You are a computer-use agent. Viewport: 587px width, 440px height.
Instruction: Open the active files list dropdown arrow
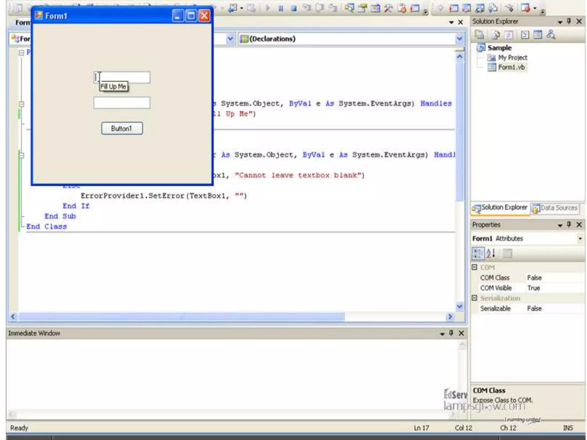coord(451,22)
